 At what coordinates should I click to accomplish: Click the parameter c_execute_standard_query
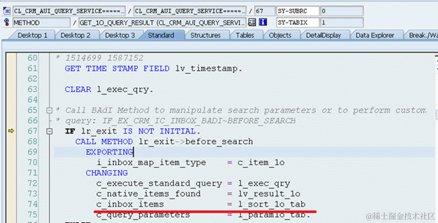pyautogui.click(x=159, y=184)
